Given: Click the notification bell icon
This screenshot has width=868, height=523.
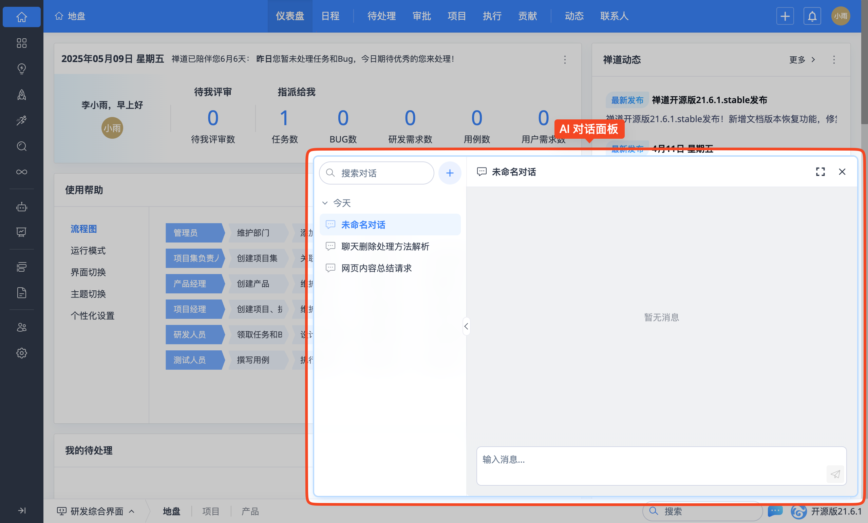Looking at the screenshot, I should (812, 17).
